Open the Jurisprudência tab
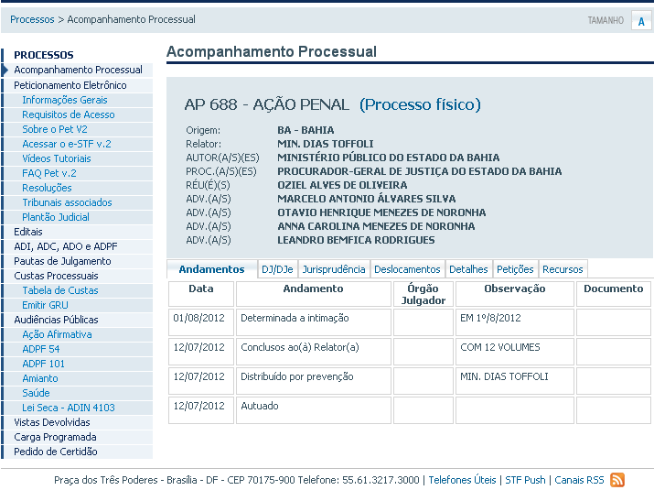 pos(334,269)
